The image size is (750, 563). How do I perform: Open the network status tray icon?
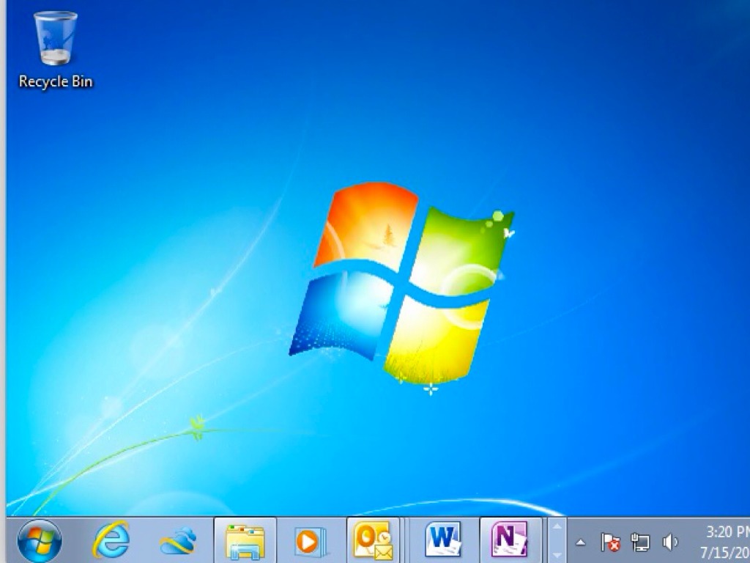(640, 542)
